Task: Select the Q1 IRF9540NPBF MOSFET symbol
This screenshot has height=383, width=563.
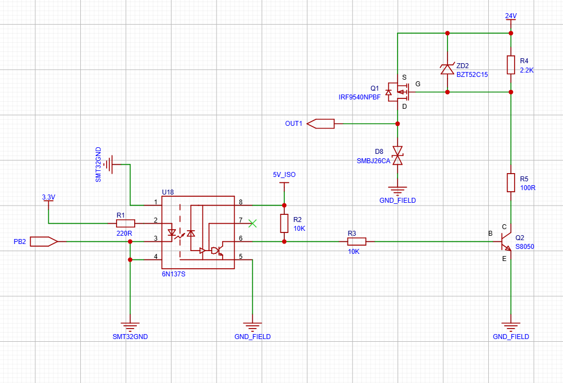Action: [397, 92]
